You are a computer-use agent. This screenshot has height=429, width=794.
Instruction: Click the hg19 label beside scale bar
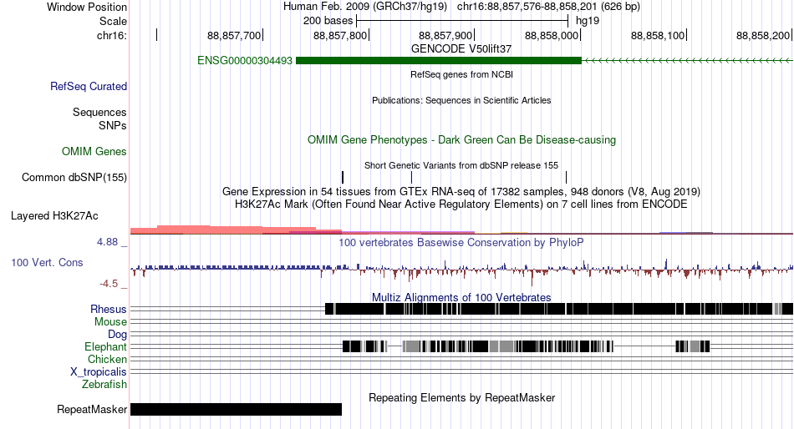[x=588, y=21]
